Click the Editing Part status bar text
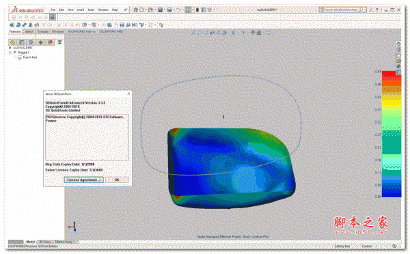The height and width of the screenshot is (254, 410). click(x=342, y=246)
